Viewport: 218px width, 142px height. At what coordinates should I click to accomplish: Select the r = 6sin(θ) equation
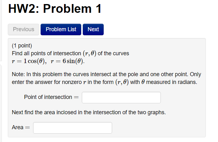coord(67,61)
